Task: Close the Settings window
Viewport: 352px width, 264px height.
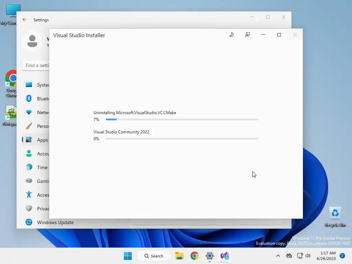Action: click(x=284, y=17)
